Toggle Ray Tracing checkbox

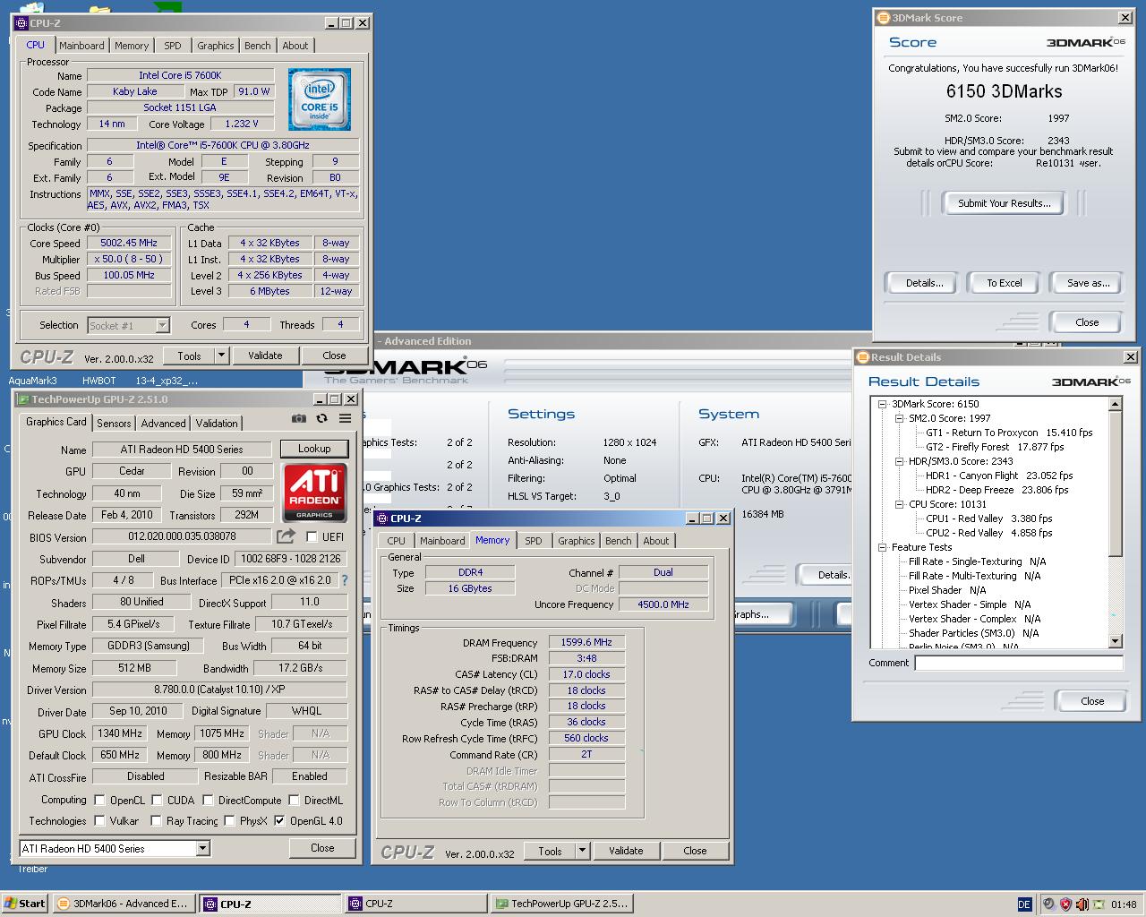pyautogui.click(x=156, y=821)
